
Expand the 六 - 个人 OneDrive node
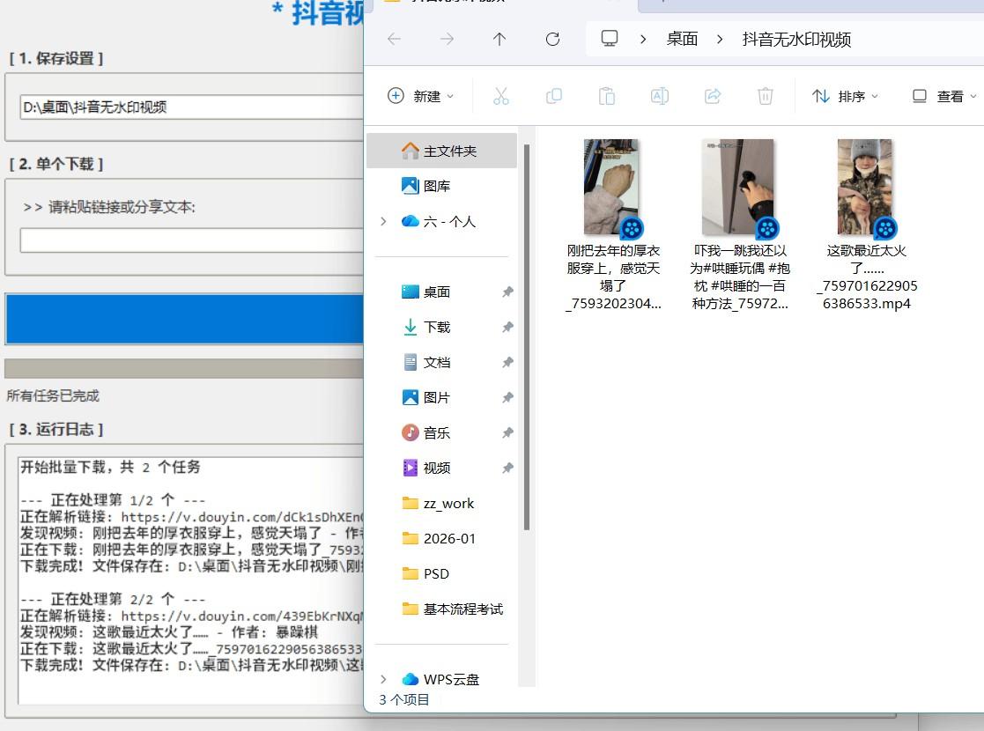(383, 221)
